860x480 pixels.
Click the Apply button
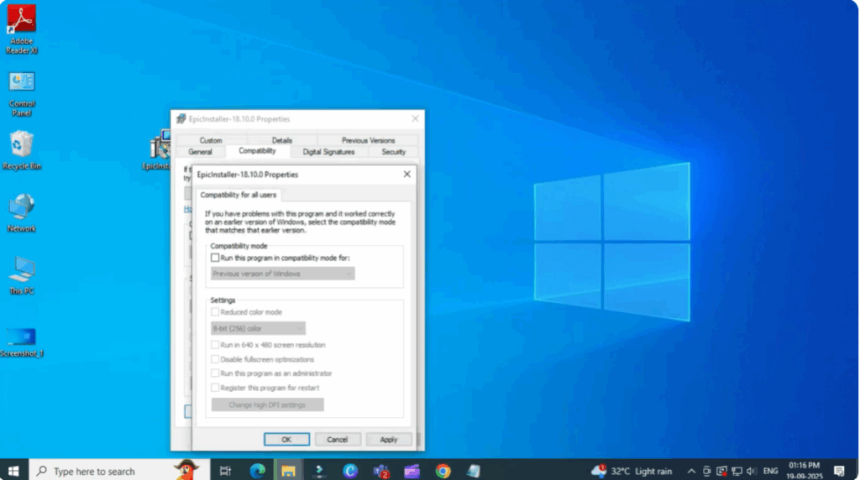tap(388, 440)
